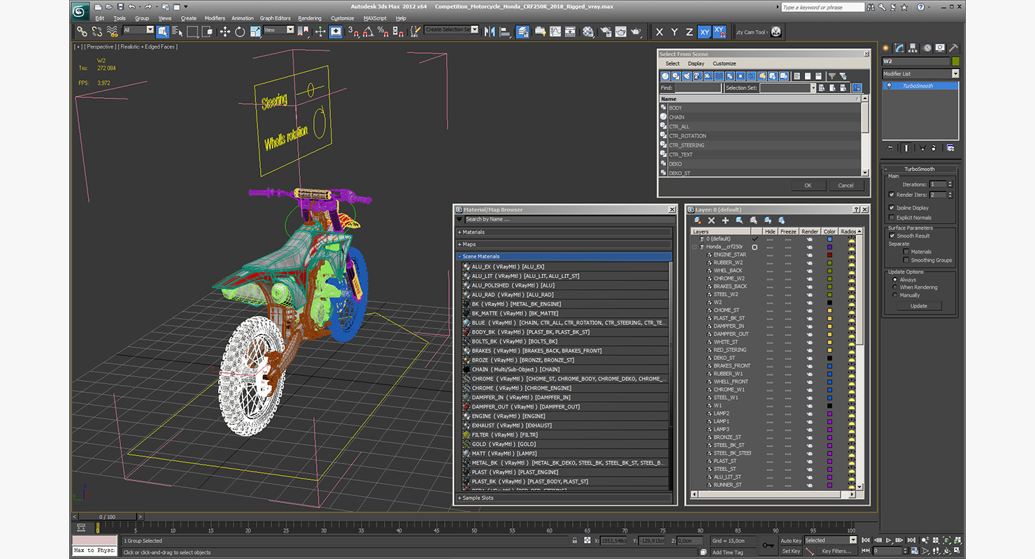Open Customize menu in Select From Scene

pos(724,64)
